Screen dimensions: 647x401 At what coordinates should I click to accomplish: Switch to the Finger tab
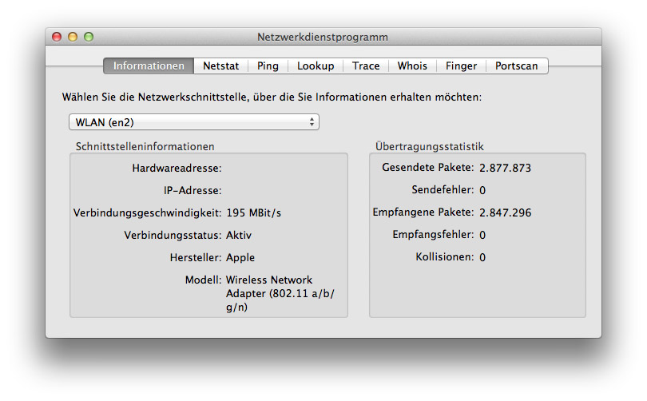tap(461, 66)
